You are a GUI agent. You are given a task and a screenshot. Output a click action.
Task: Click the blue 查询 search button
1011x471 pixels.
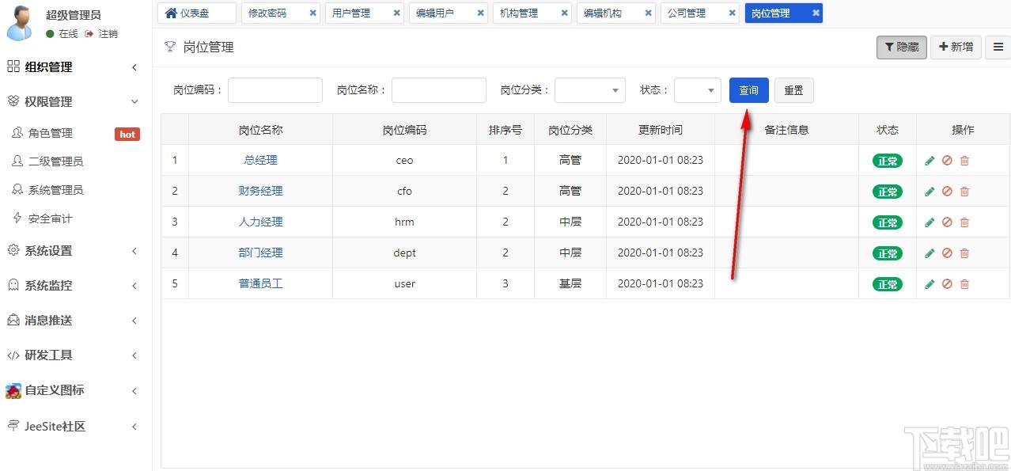click(x=749, y=90)
